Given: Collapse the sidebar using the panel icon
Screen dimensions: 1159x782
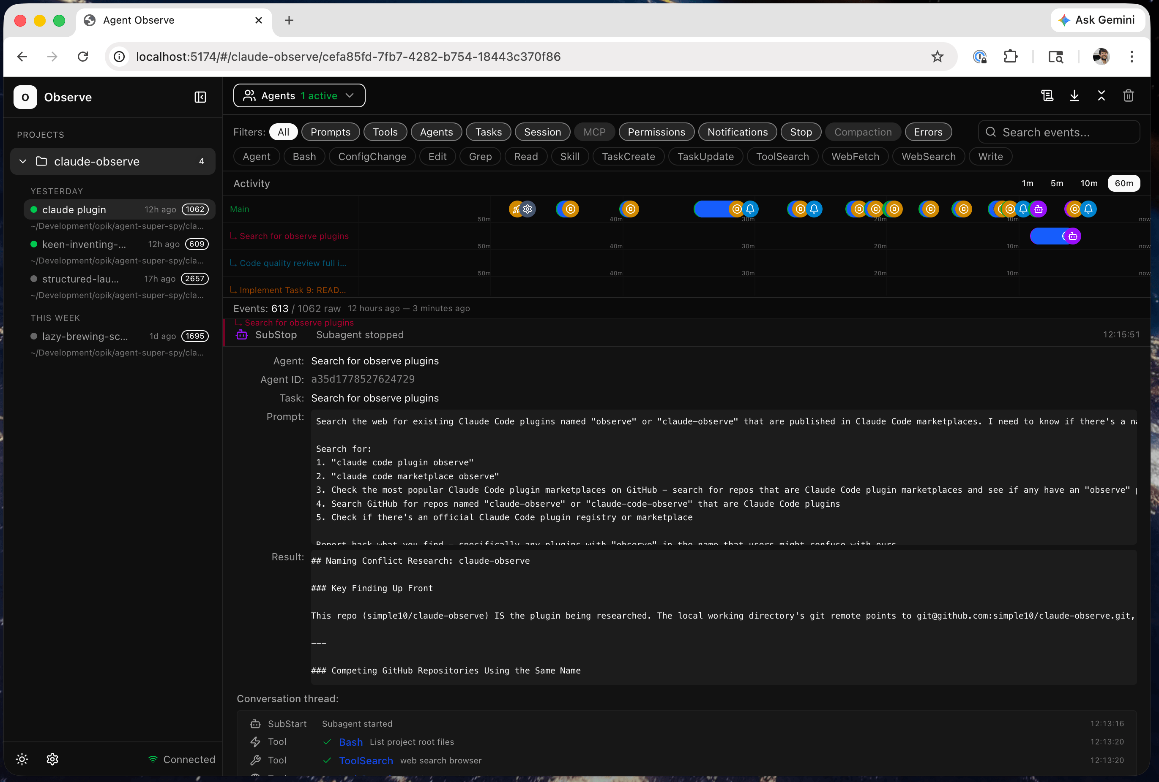Looking at the screenshot, I should pos(200,97).
